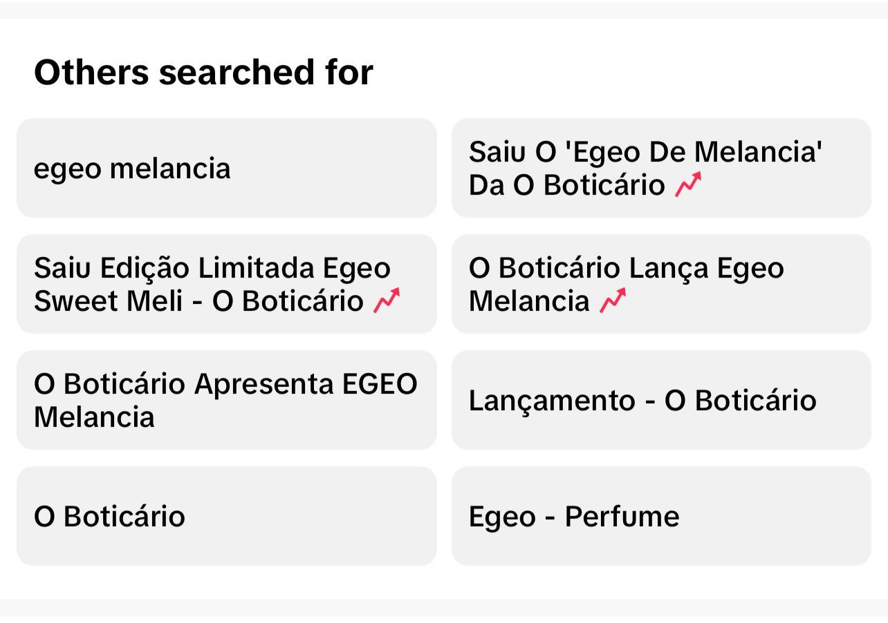
Task: Tap the word 'Melancia' beside trending arrow
Action: tap(529, 300)
